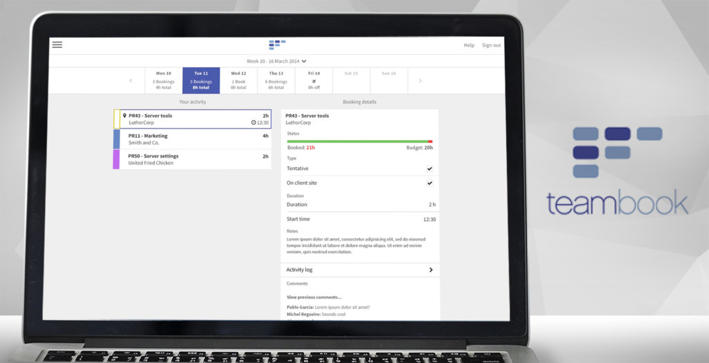Click the Teambook logo in header
Screen dimensions: 709x363
click(x=277, y=45)
